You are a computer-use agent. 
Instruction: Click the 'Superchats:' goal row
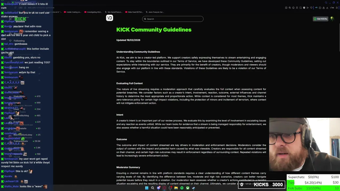click(313, 177)
